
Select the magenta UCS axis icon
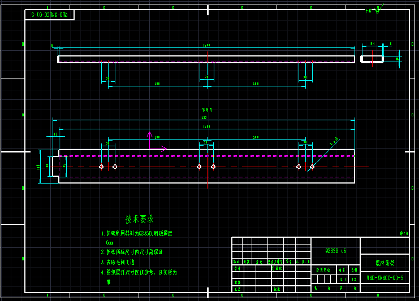(x=157, y=142)
